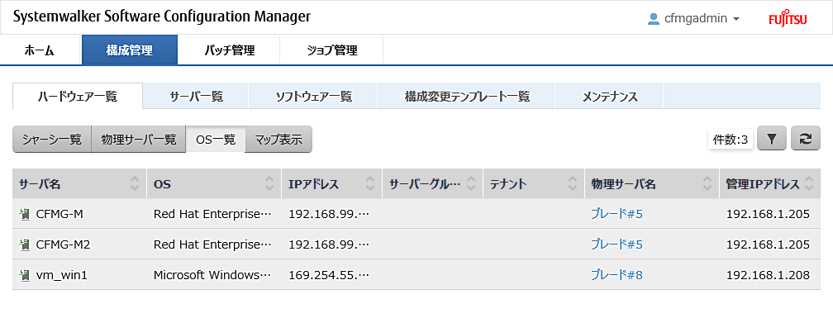This screenshot has width=833, height=318.
Task: Click the server icon next to vm_win1
Action: pos(24,274)
